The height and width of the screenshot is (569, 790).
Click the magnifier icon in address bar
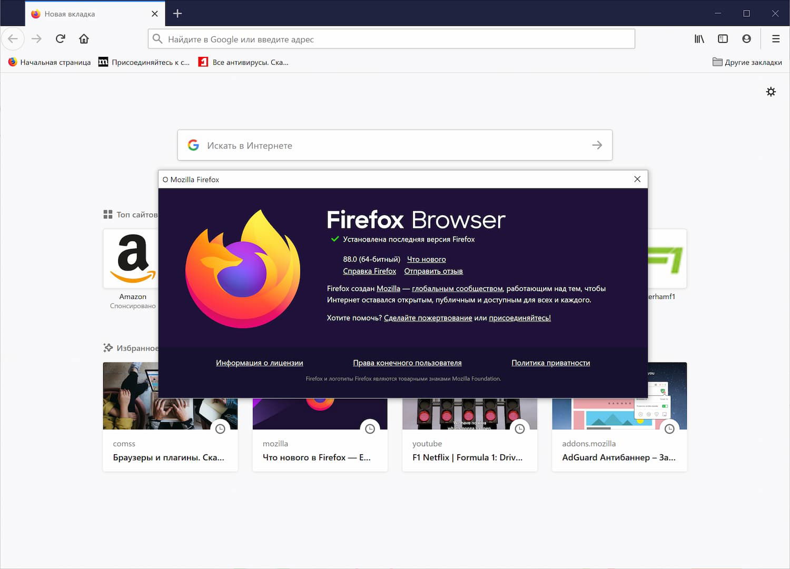click(157, 39)
